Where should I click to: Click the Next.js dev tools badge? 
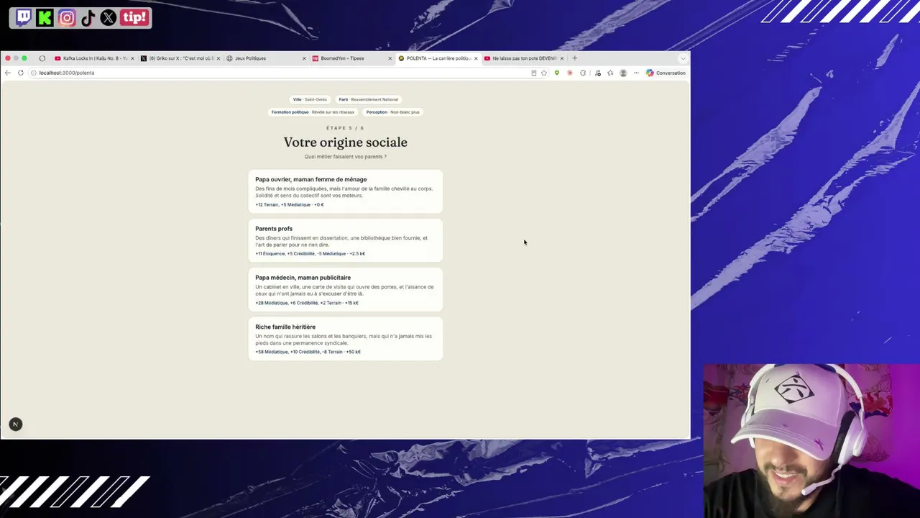tap(15, 424)
